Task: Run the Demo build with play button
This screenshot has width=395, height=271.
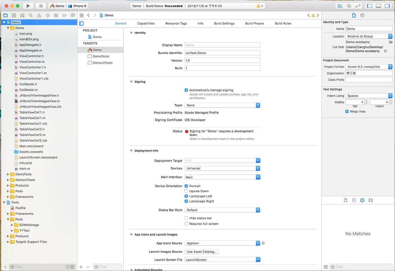Action: click(28, 6)
